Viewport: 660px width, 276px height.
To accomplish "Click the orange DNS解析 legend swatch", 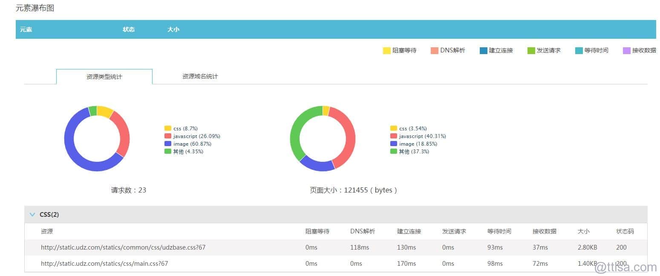I will 435,51.
